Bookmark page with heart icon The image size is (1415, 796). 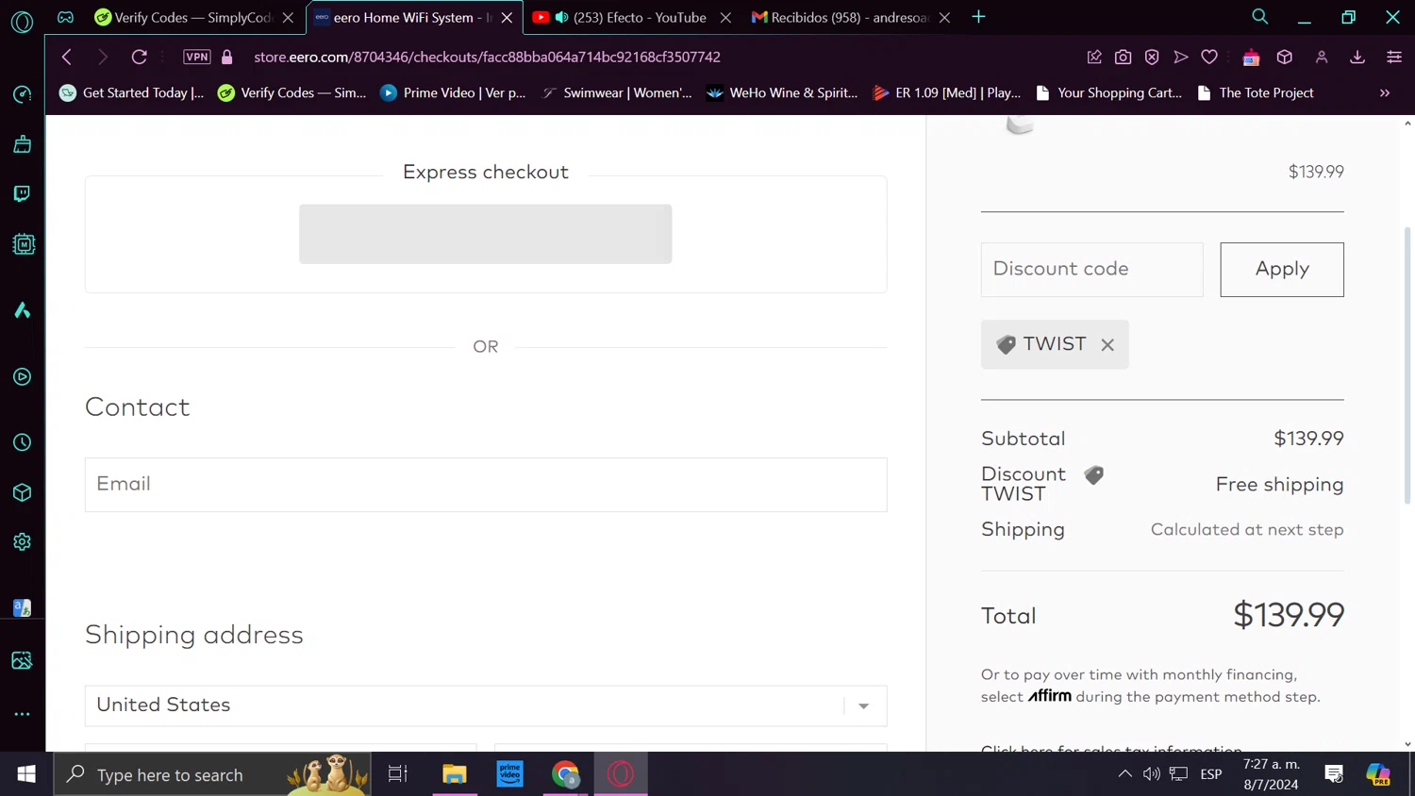pyautogui.click(x=1209, y=57)
